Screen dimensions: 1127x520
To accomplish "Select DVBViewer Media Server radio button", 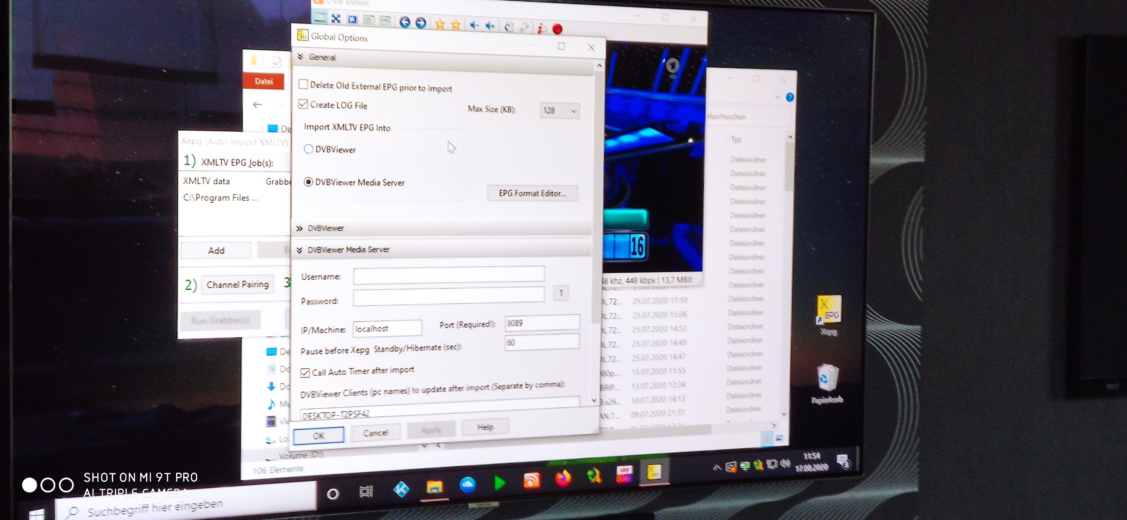I will 308,182.
